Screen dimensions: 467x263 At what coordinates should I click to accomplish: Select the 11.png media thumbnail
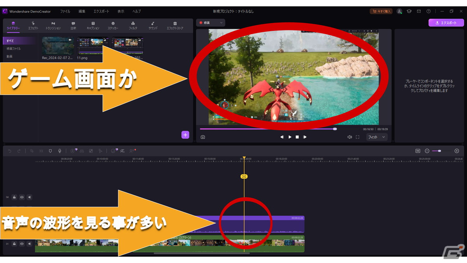click(x=93, y=46)
